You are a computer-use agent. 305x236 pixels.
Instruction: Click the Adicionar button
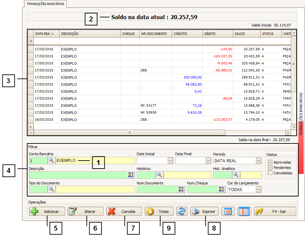click(x=47, y=212)
